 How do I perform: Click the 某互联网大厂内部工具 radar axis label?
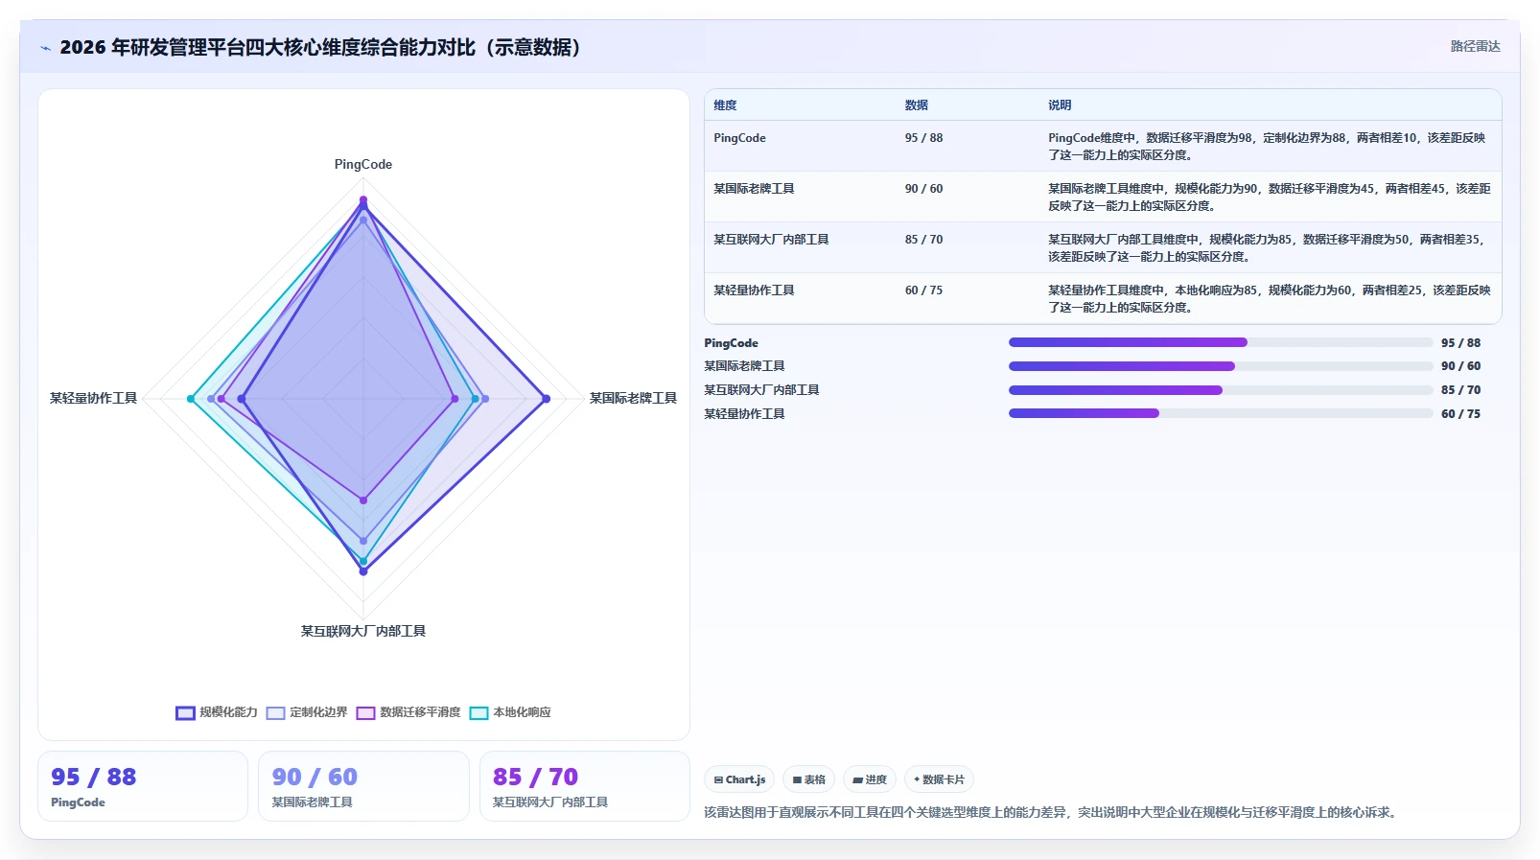tap(363, 631)
